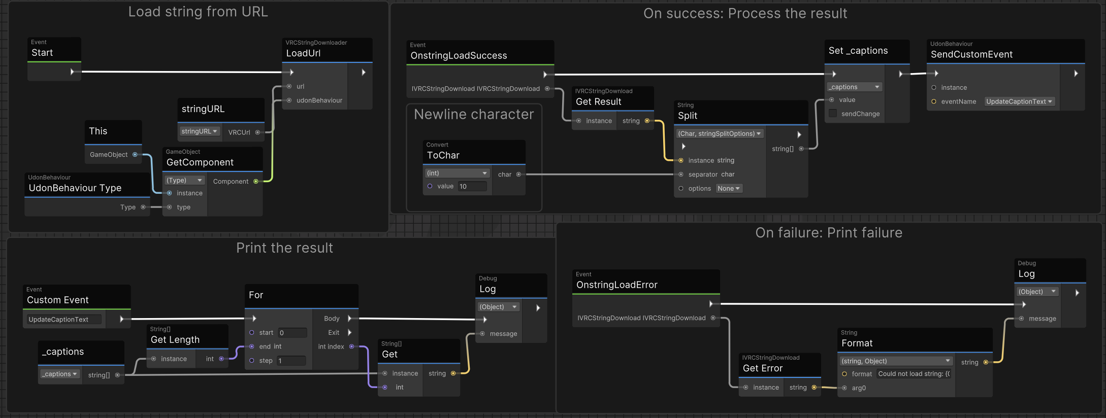Click the ToChar value input port

coord(430,186)
